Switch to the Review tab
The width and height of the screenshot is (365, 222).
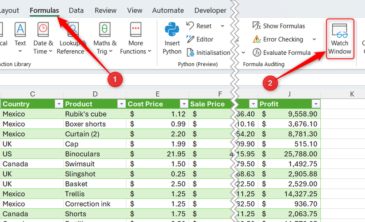coord(105,11)
